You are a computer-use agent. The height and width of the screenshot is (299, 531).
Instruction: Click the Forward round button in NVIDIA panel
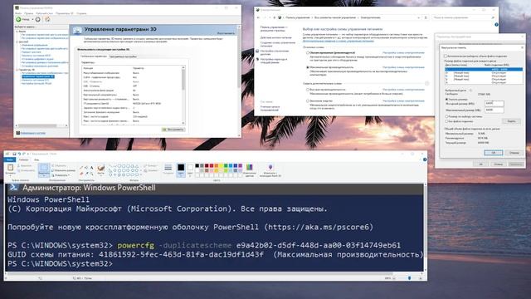pyautogui.click(x=37, y=19)
